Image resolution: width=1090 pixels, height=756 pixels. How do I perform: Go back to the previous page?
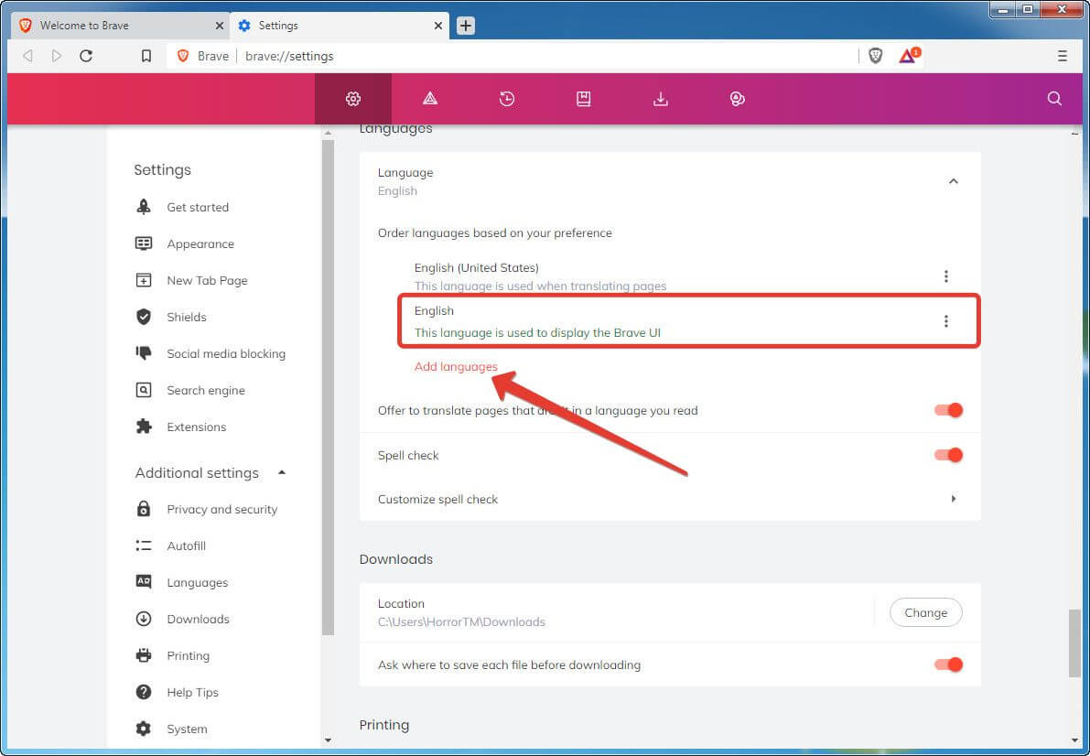tap(27, 56)
